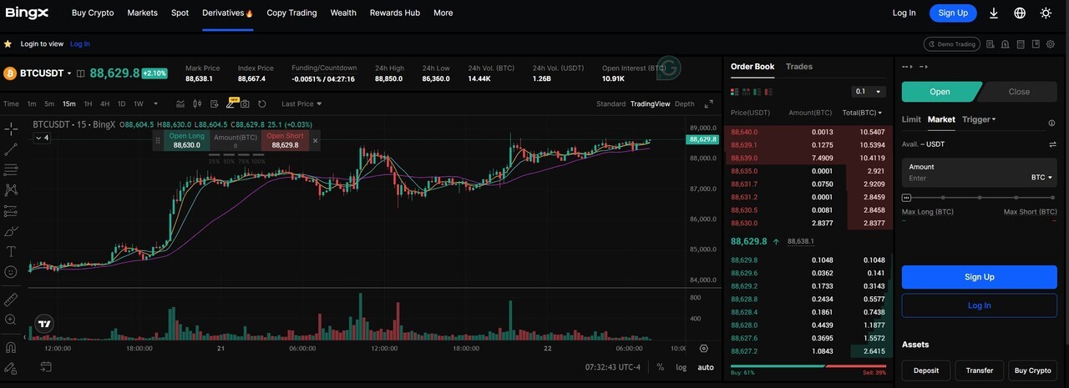Open the emoji icons tool
The width and height of the screenshot is (1069, 388).
[11, 272]
